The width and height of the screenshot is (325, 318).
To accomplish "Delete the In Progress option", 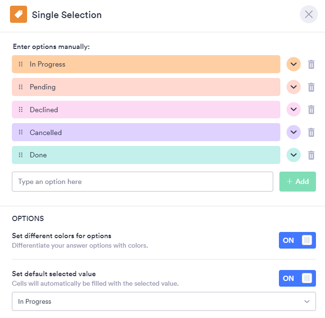I will pyautogui.click(x=311, y=64).
